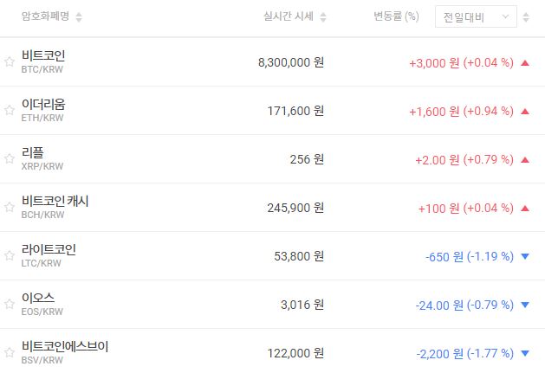Image resolution: width=545 pixels, height=373 pixels.
Task: Open the 비트코인에스브이 coin link
Action: [65, 346]
